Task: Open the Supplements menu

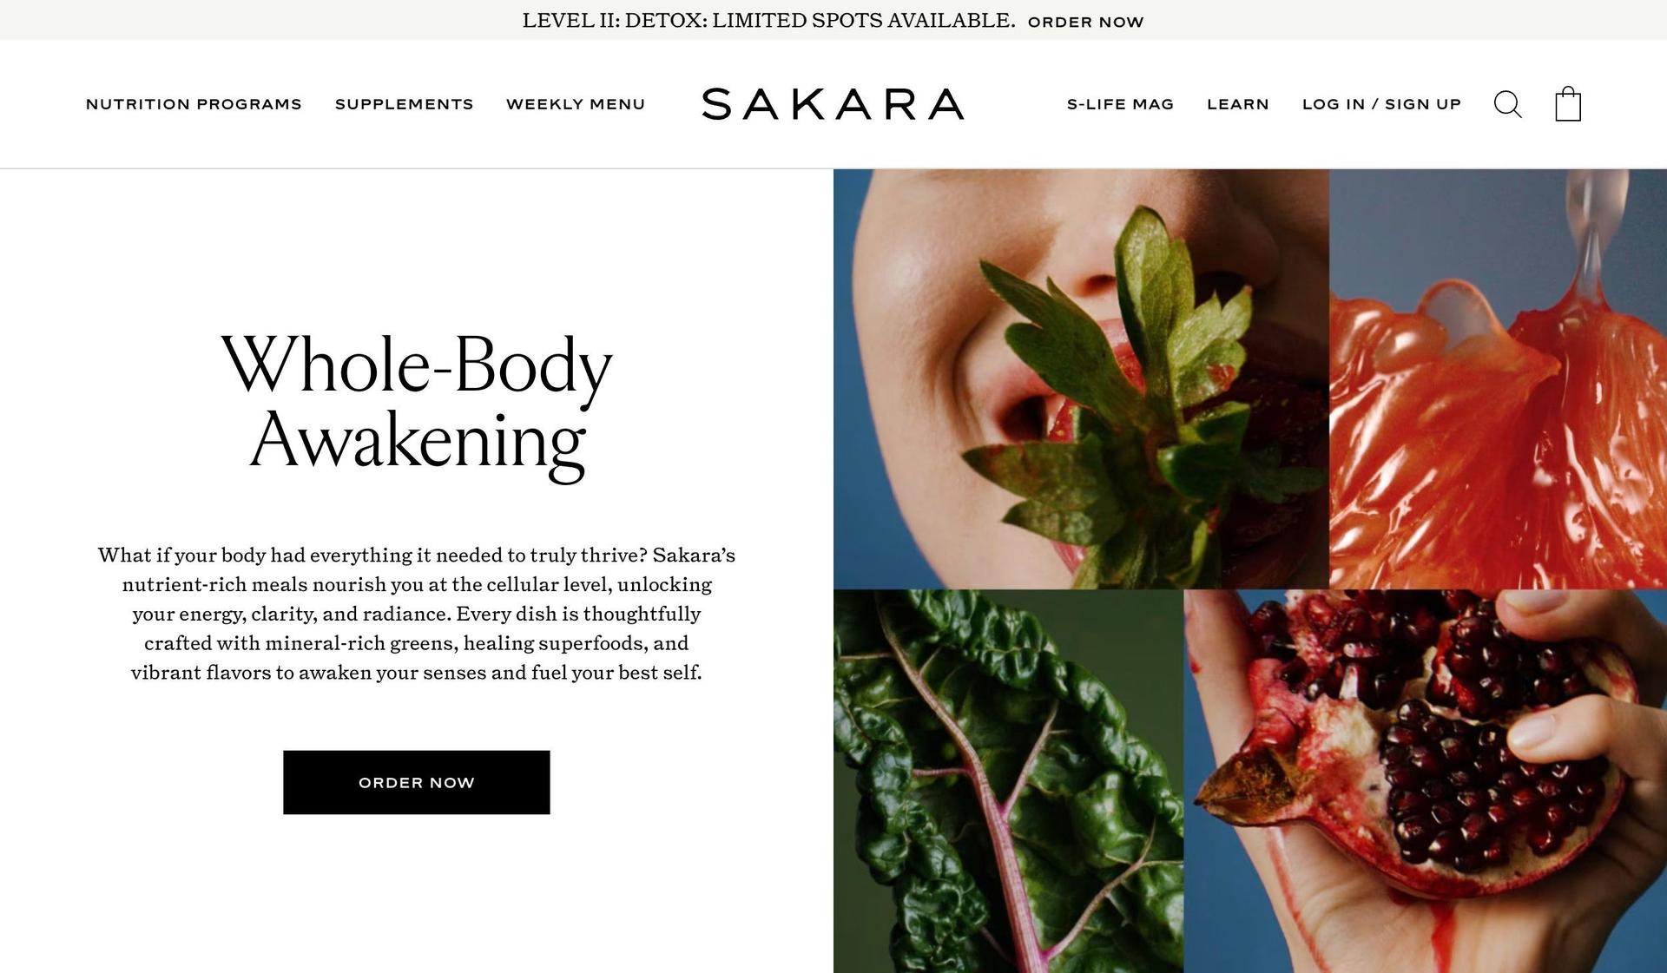Action: coord(405,104)
